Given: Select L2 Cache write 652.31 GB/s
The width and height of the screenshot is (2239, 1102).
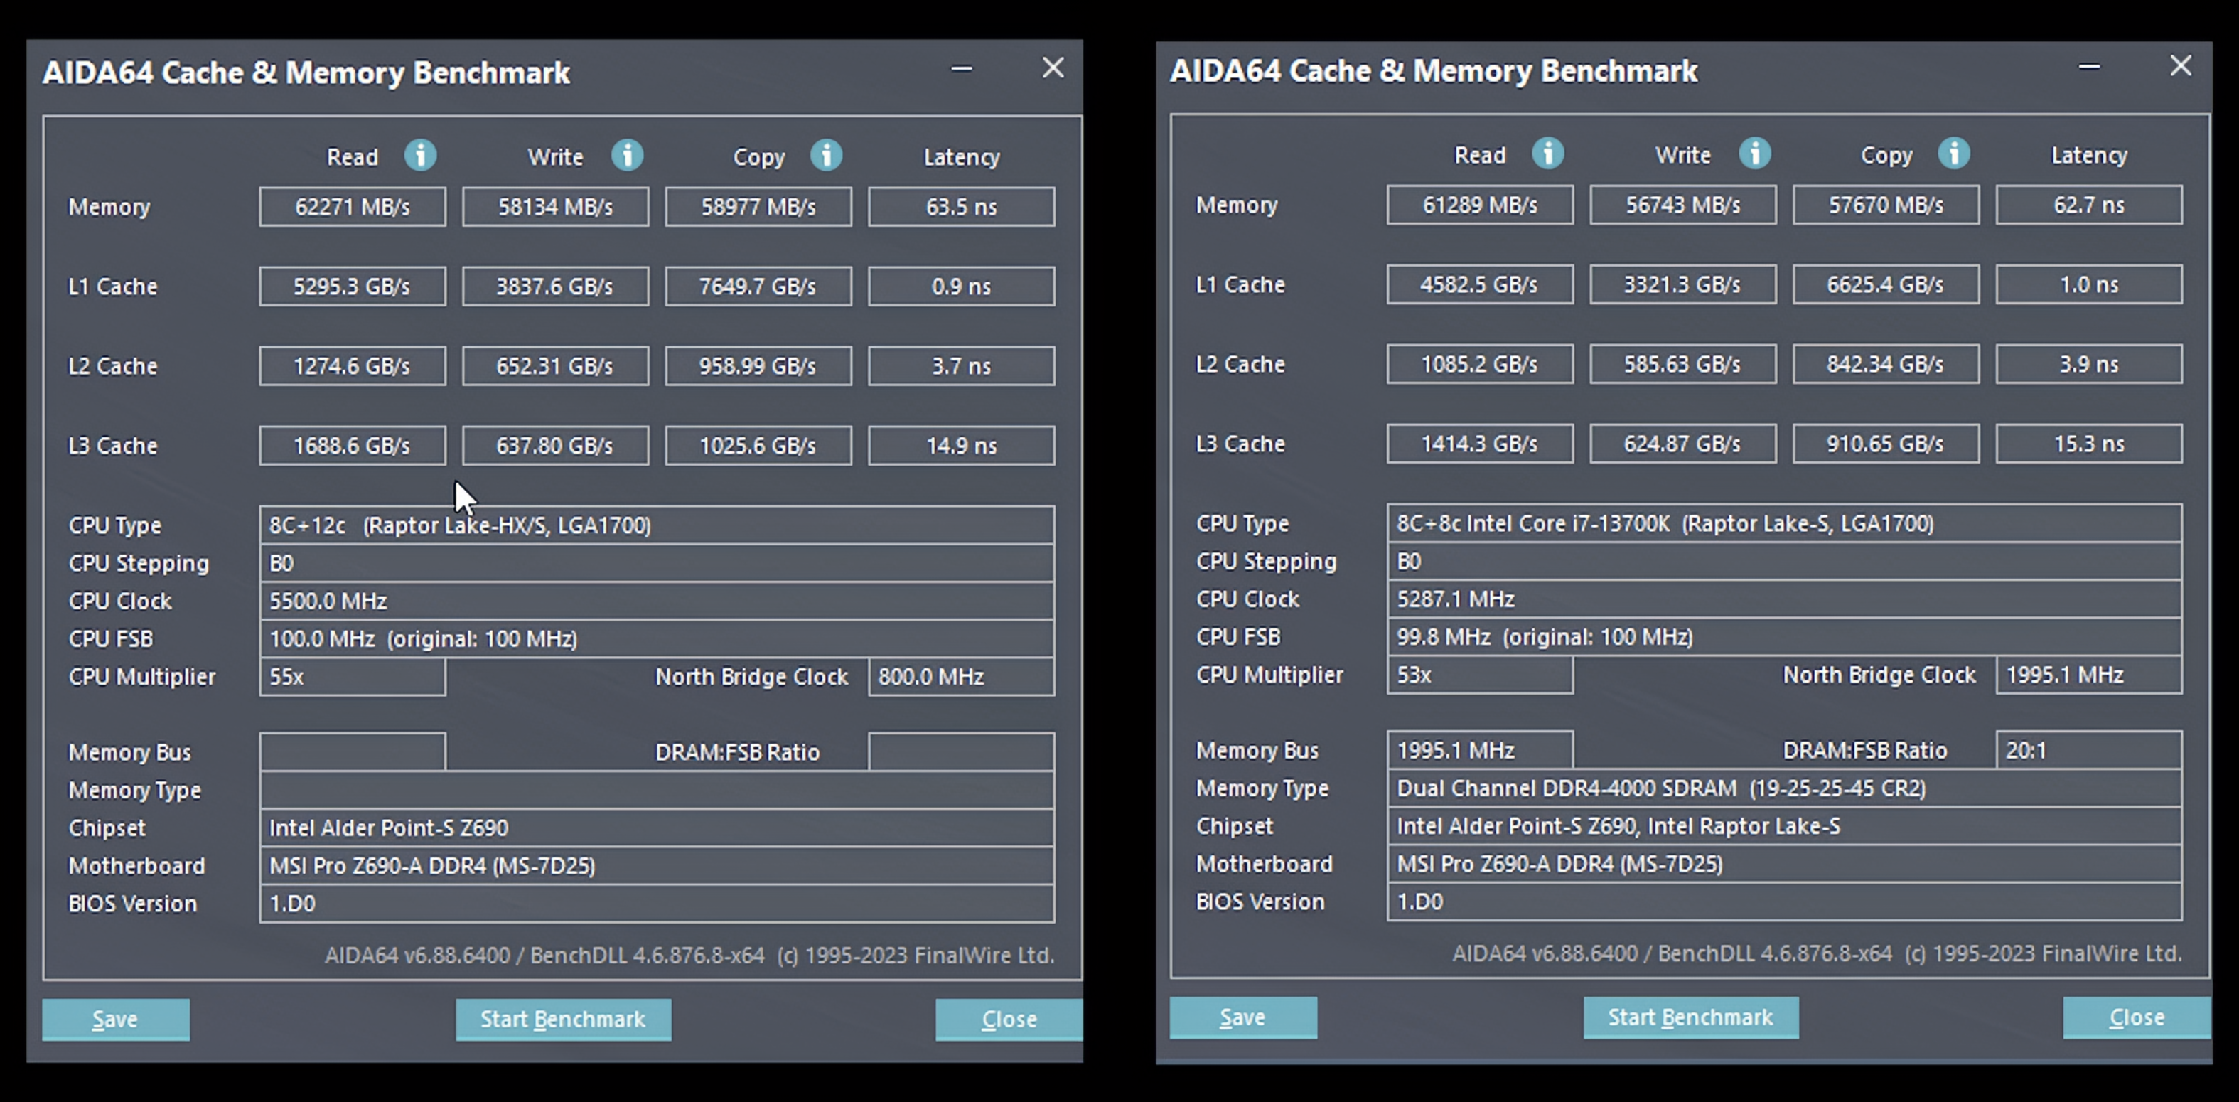Looking at the screenshot, I should click(555, 366).
